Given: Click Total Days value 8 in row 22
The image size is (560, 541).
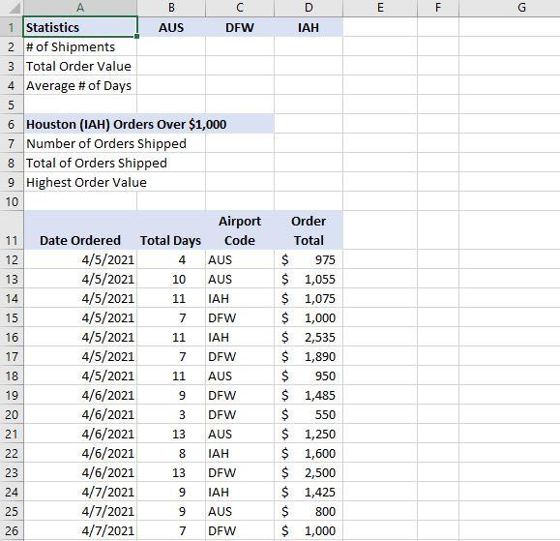Looking at the screenshot, I should click(171, 453).
